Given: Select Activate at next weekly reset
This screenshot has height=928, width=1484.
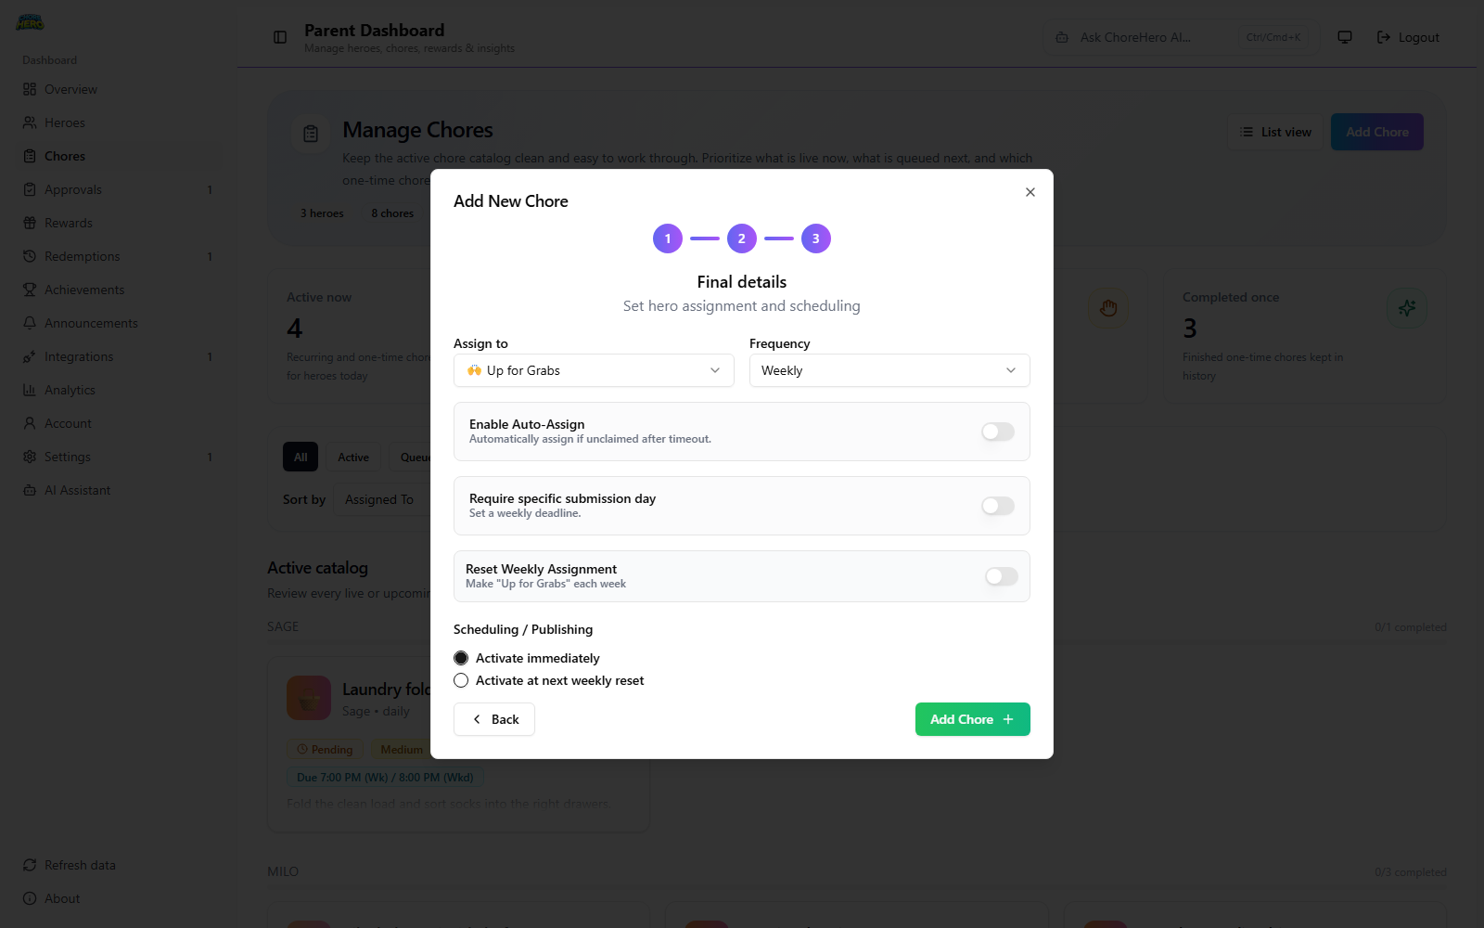Looking at the screenshot, I should coord(461,680).
